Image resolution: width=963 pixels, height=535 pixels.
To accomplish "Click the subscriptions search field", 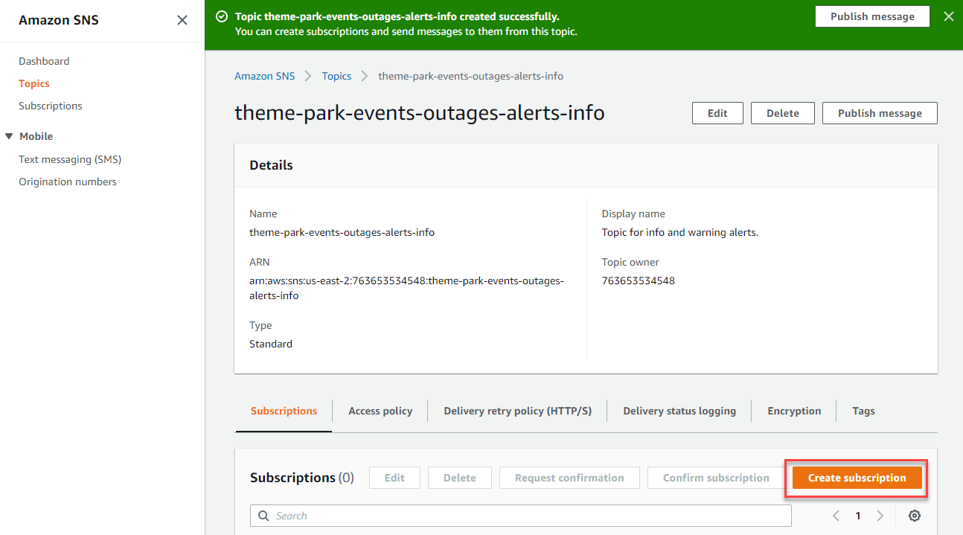I will pos(521,516).
